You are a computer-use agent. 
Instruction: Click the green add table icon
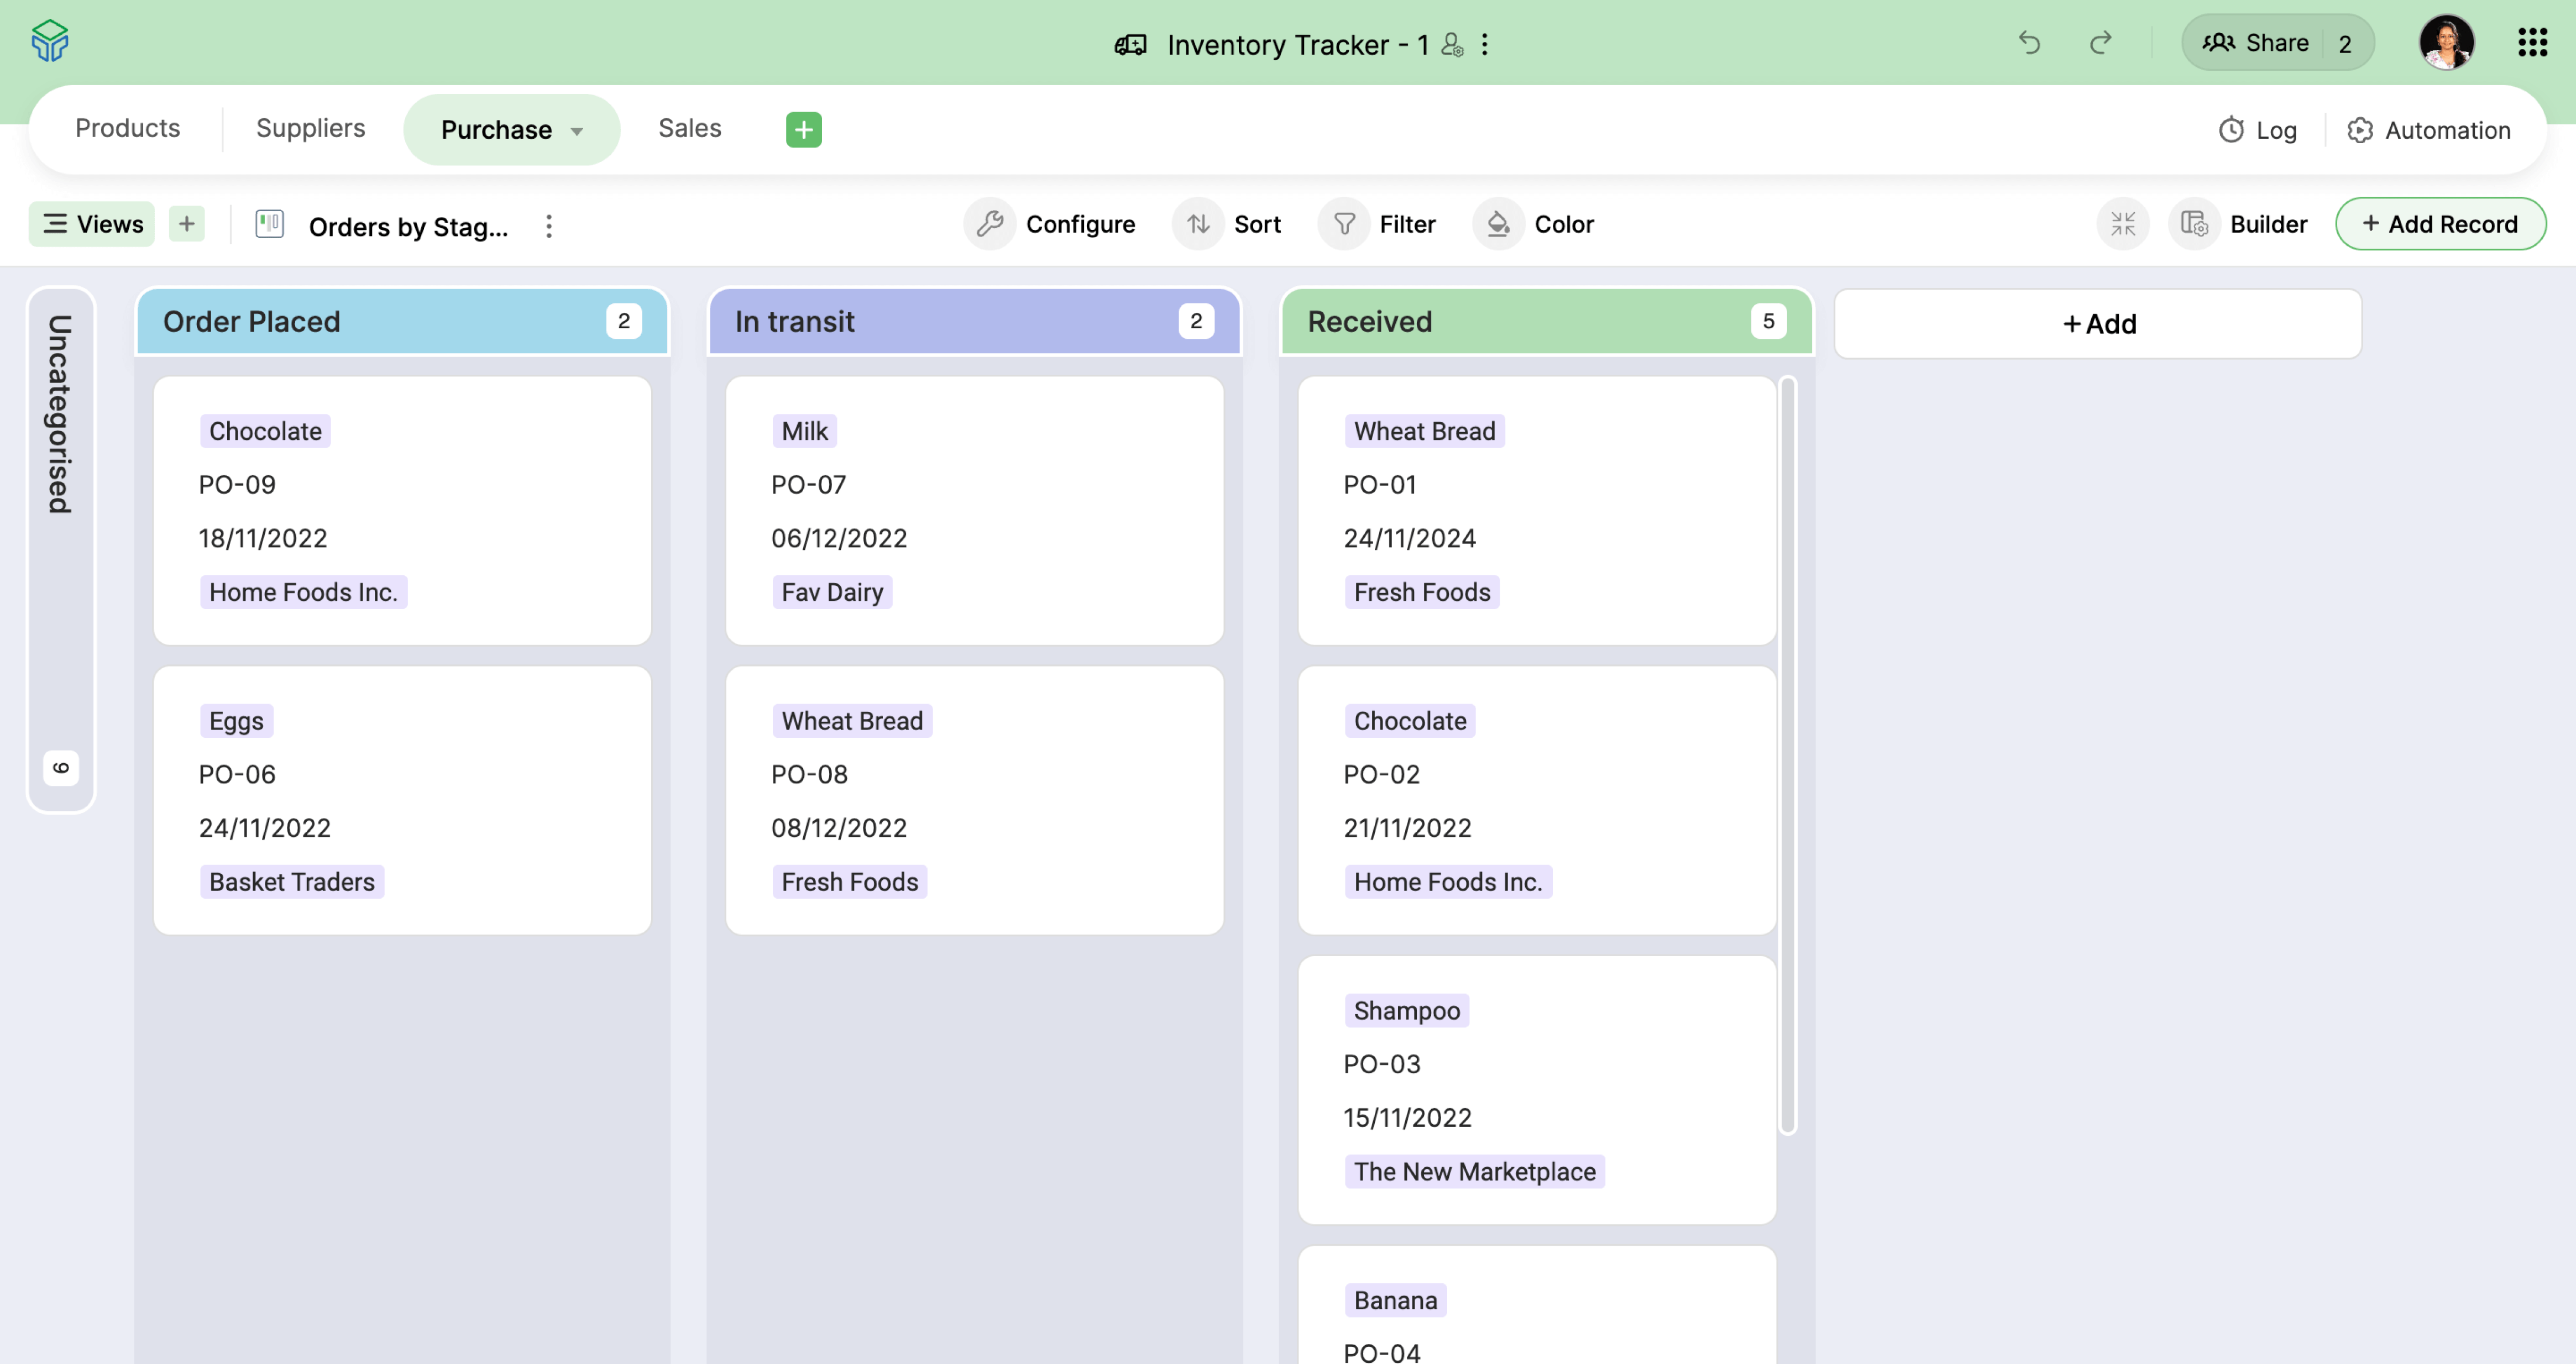coord(803,129)
